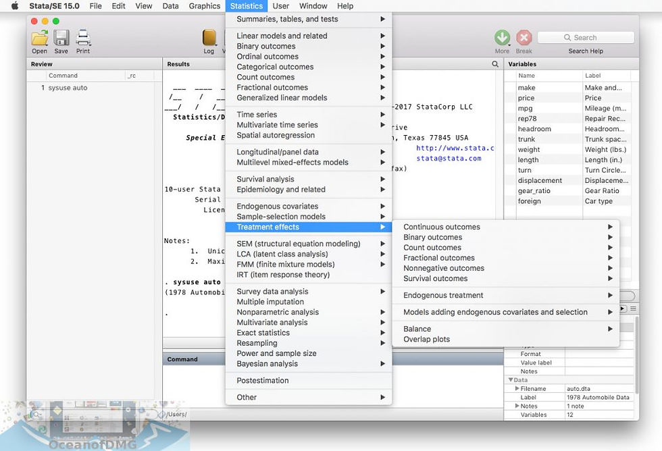This screenshot has height=451, width=662.
Task: Open the User menu
Action: [x=281, y=6]
